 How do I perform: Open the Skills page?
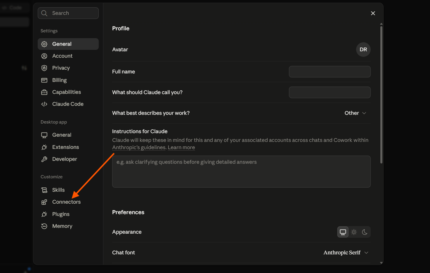tap(68, 190)
